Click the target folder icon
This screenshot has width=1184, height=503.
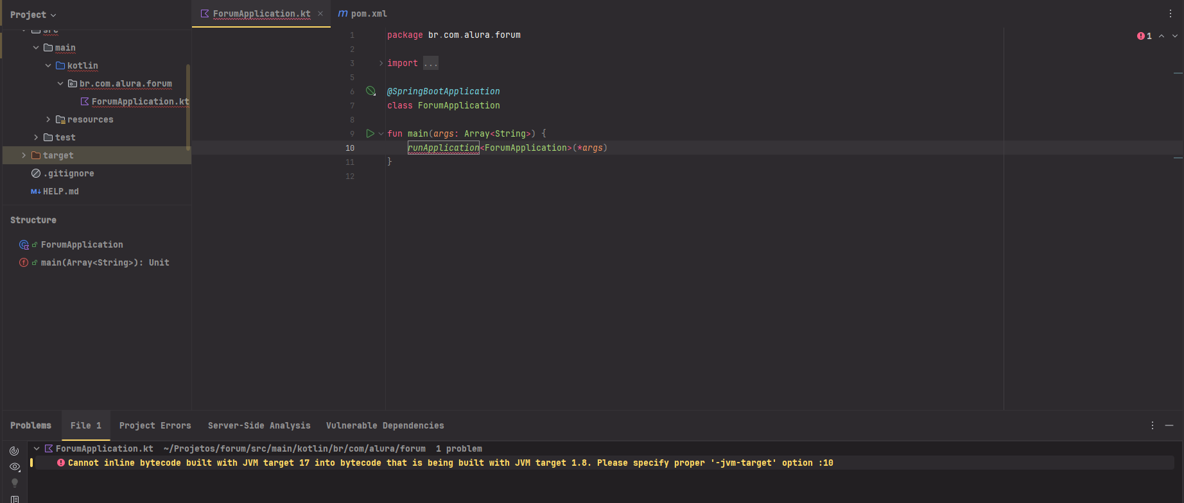click(x=36, y=155)
